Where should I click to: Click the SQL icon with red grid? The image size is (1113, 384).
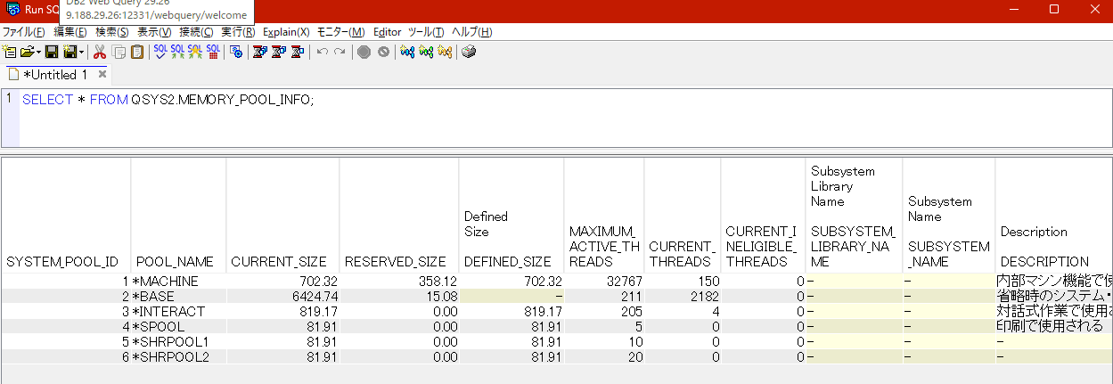(x=213, y=52)
